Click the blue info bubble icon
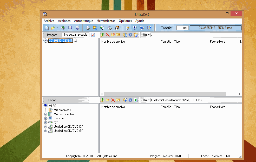Viewport: 256px width, 162px height. coord(135,28)
